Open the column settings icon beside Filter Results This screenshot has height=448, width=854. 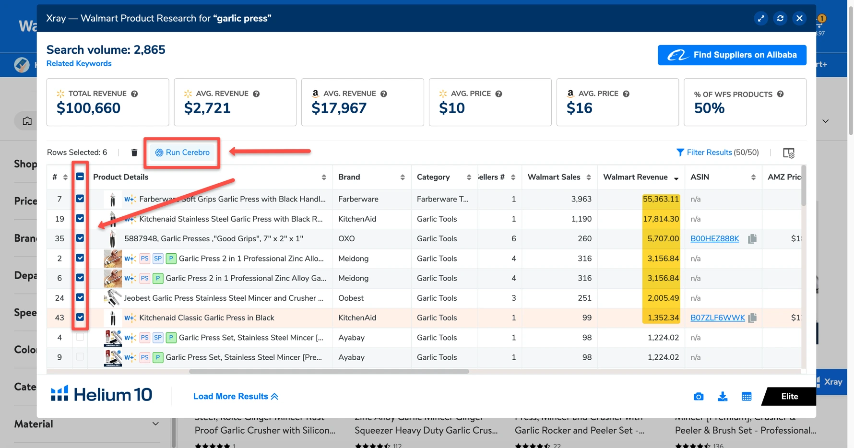tap(789, 153)
